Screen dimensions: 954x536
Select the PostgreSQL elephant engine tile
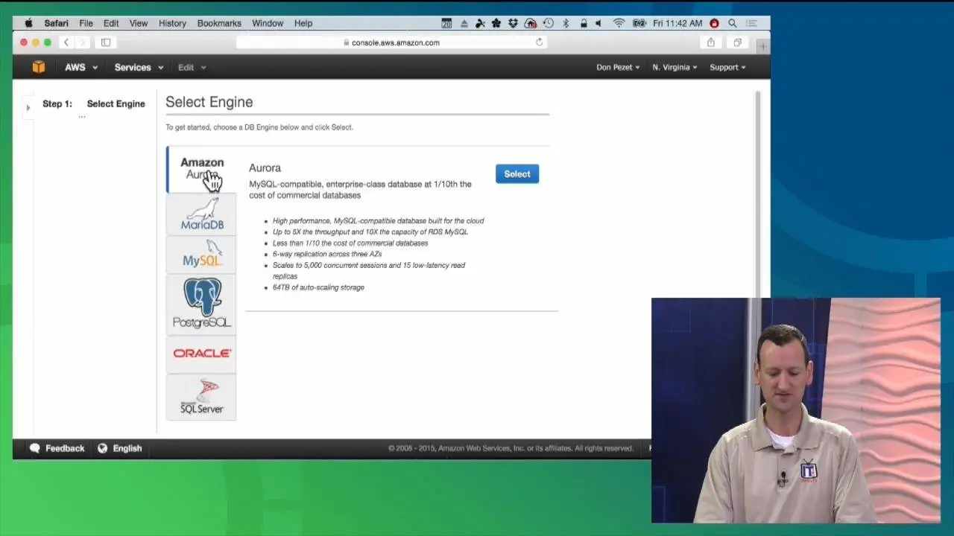(x=201, y=304)
